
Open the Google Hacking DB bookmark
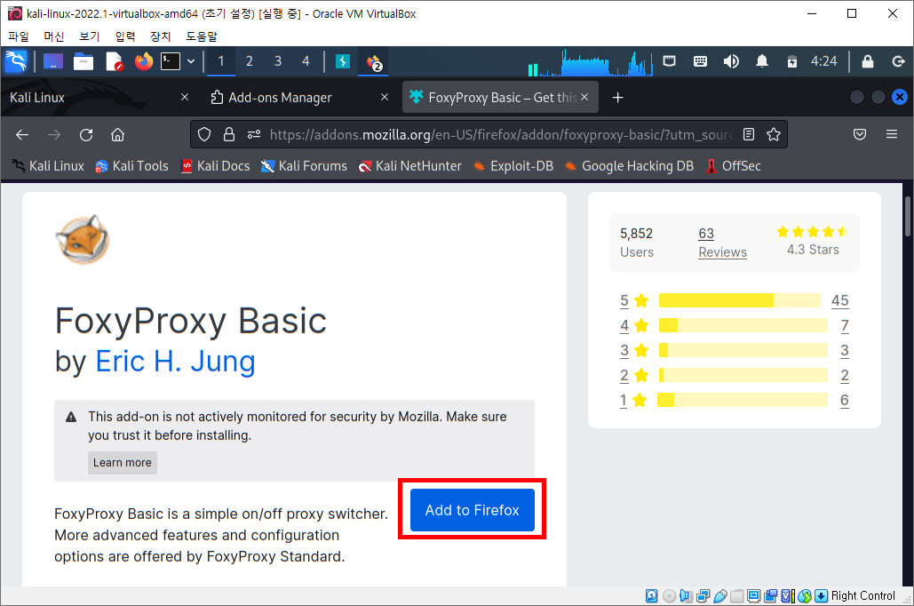pos(629,166)
